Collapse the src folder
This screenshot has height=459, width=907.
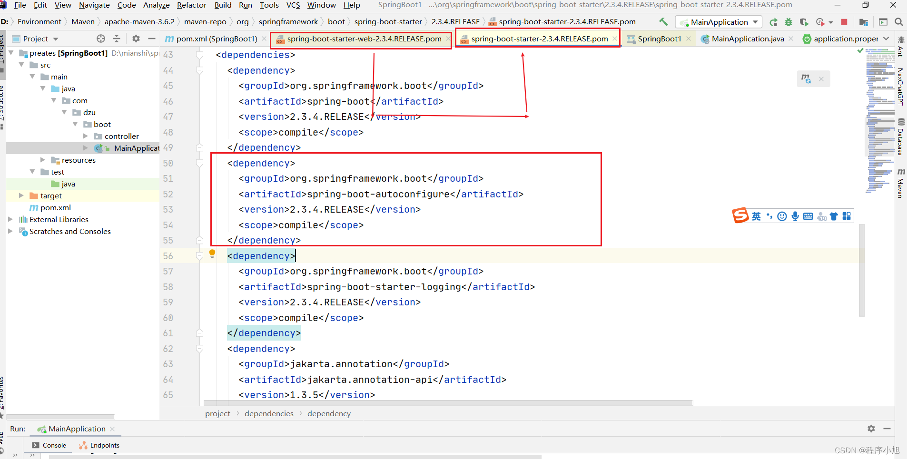[x=21, y=65]
